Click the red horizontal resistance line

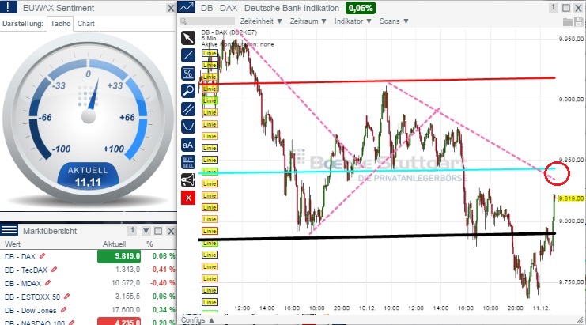pyautogui.click(x=376, y=81)
